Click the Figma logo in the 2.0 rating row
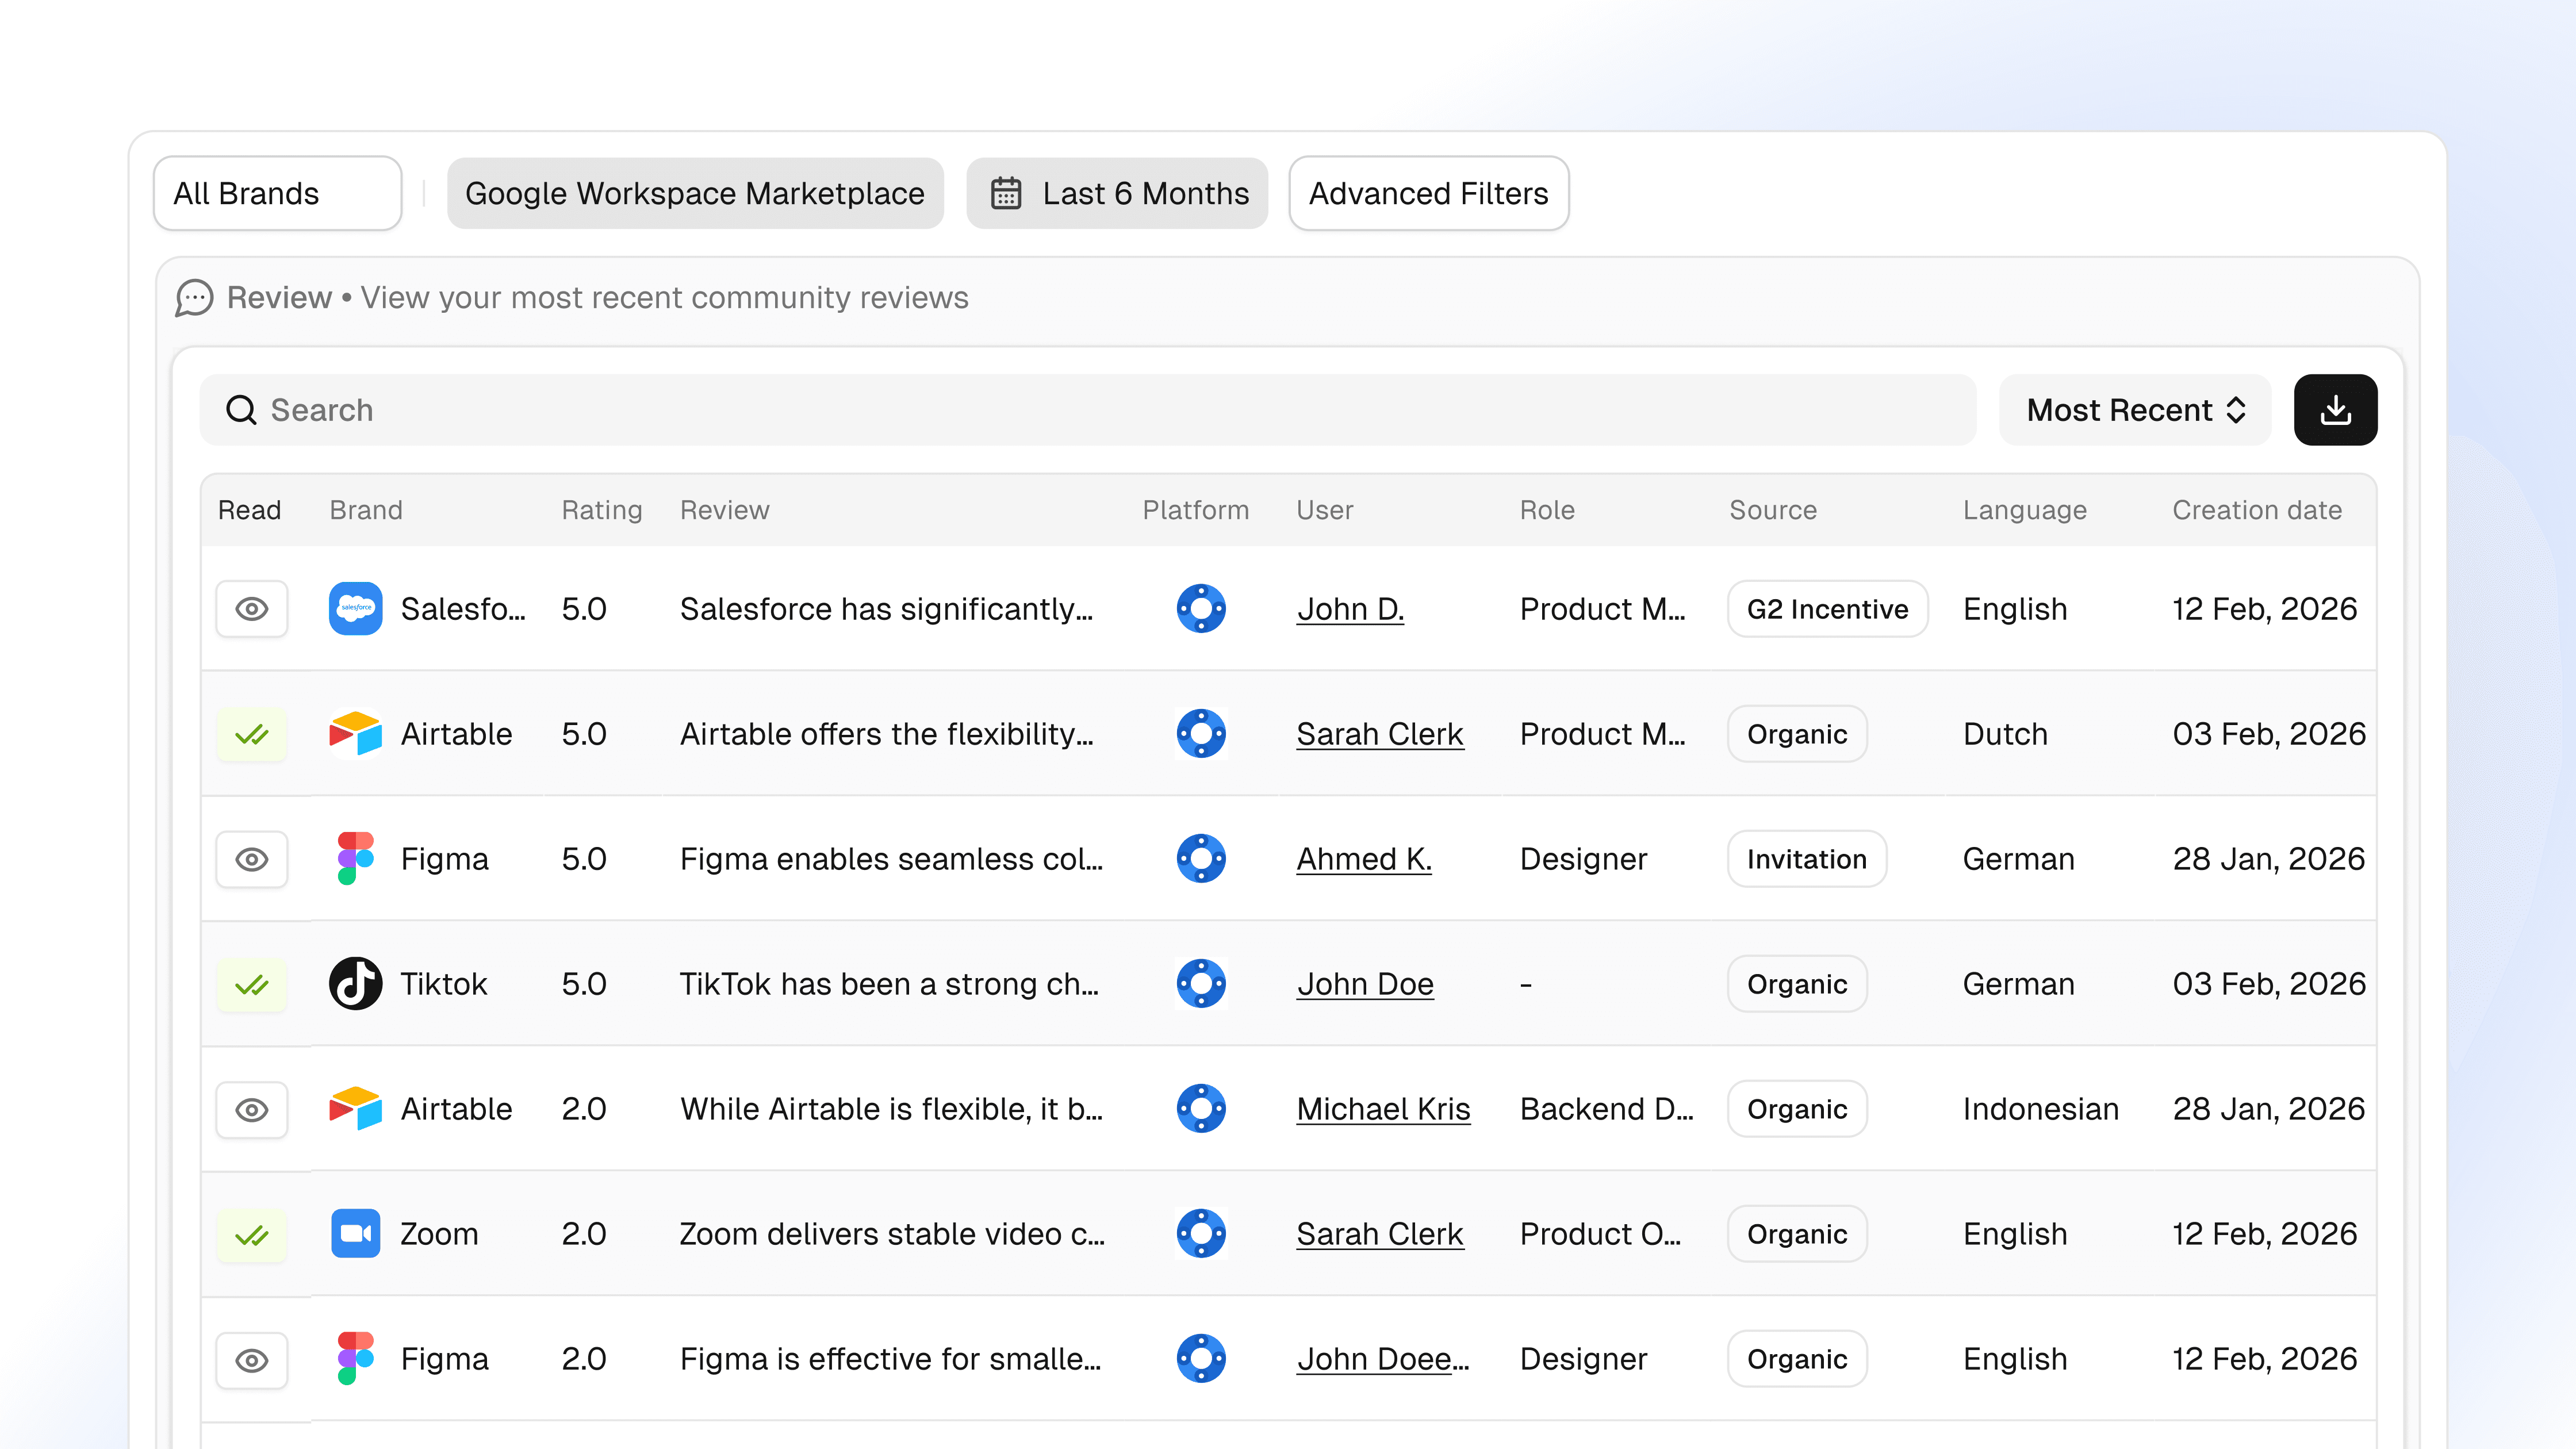 click(x=355, y=1358)
